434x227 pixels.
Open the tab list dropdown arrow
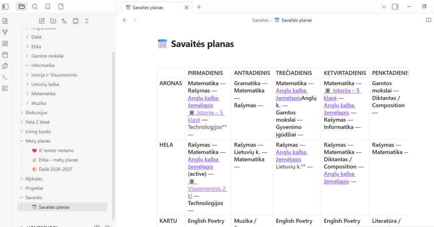tap(384, 7)
